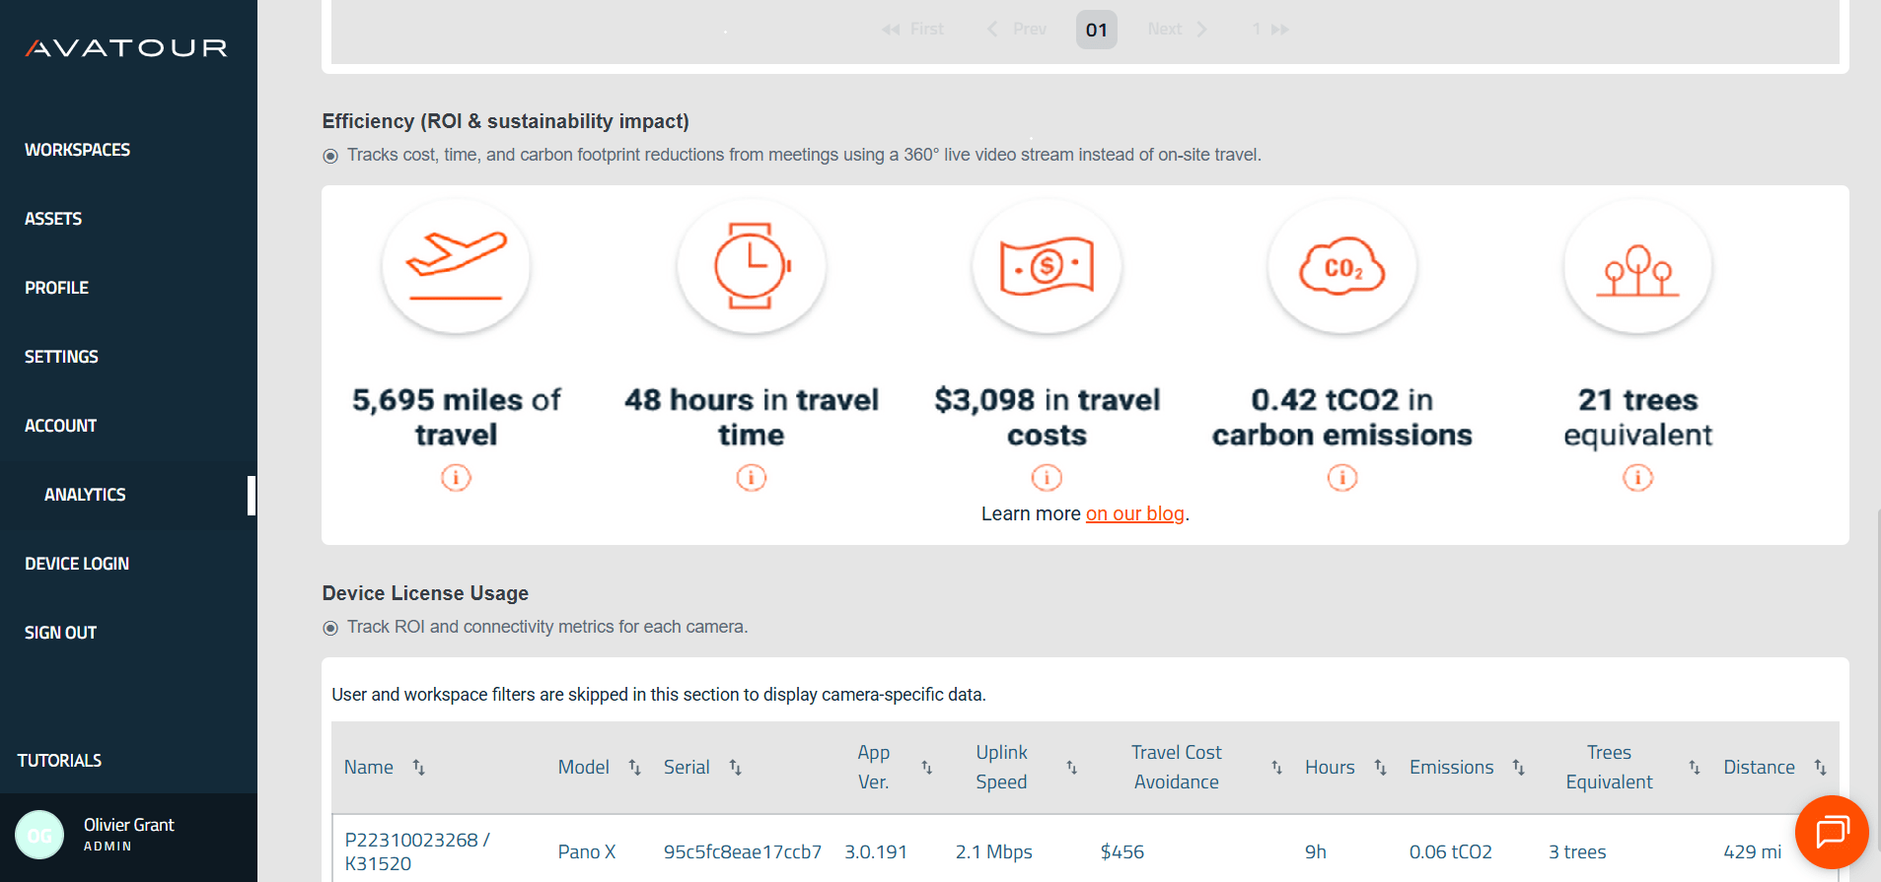Open info icon under trees equivalent
The height and width of the screenshot is (882, 1881).
coord(1637,478)
